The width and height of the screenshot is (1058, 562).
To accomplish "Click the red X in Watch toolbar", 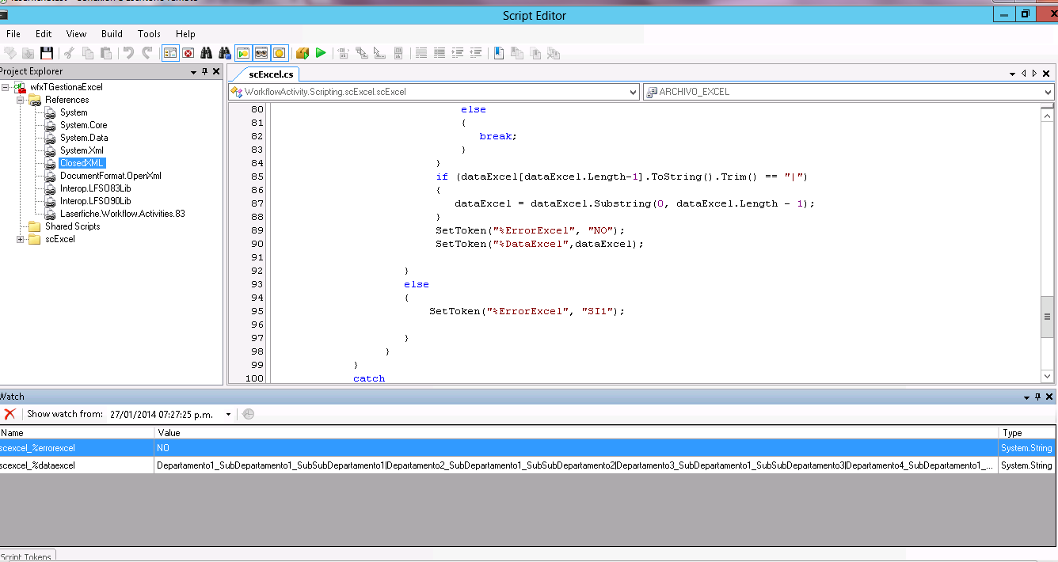I will pyautogui.click(x=10, y=414).
